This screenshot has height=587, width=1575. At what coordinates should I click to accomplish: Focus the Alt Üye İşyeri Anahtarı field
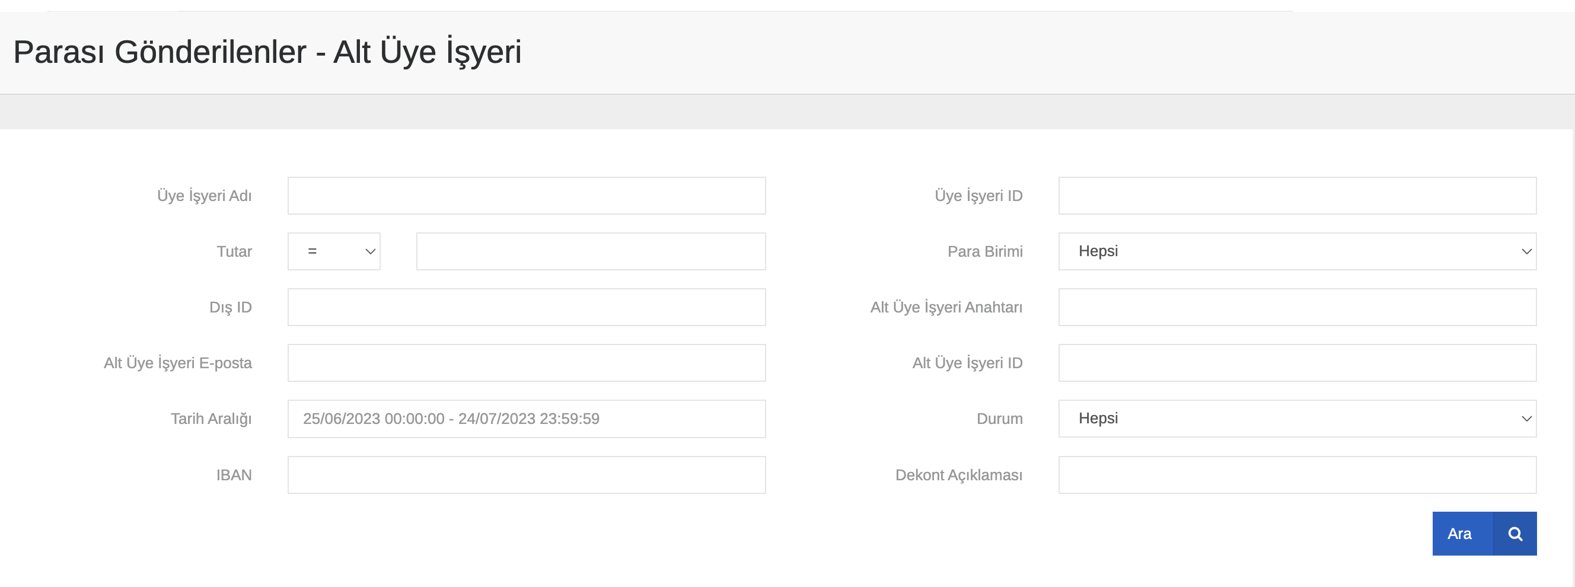point(1297,307)
